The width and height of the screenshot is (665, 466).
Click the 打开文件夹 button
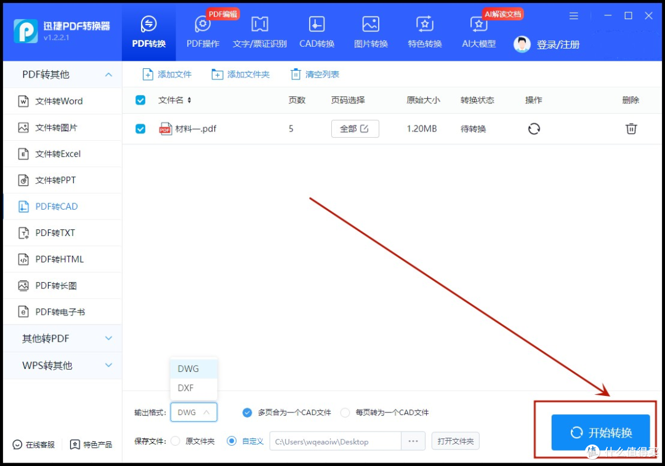coord(456,441)
